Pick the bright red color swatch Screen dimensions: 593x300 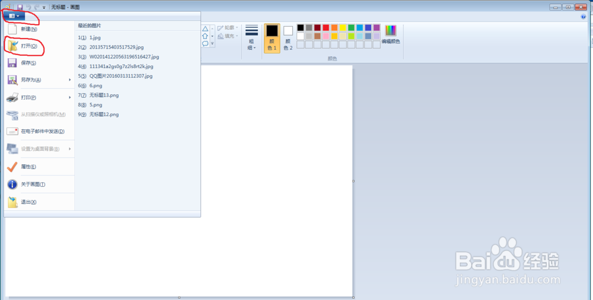tap(326, 28)
